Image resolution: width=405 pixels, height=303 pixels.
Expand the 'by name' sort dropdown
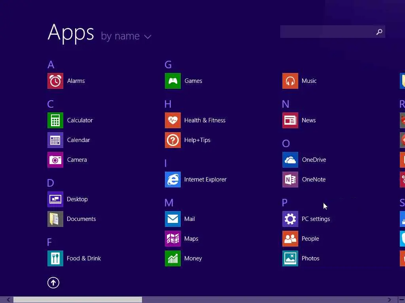[x=126, y=36]
